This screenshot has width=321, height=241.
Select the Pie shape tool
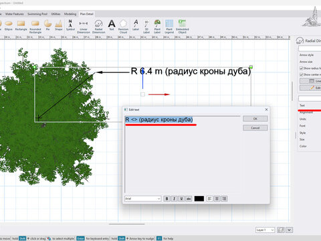click(47, 25)
